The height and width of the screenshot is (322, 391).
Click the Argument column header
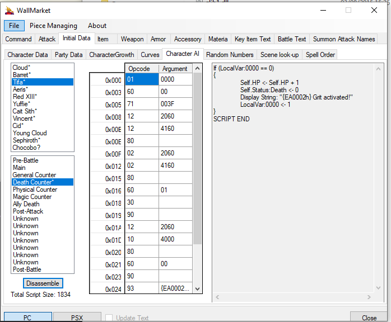[175, 68]
